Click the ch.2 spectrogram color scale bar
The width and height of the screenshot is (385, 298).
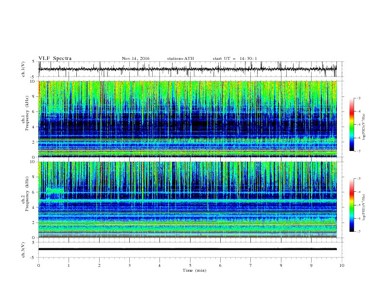(351, 205)
